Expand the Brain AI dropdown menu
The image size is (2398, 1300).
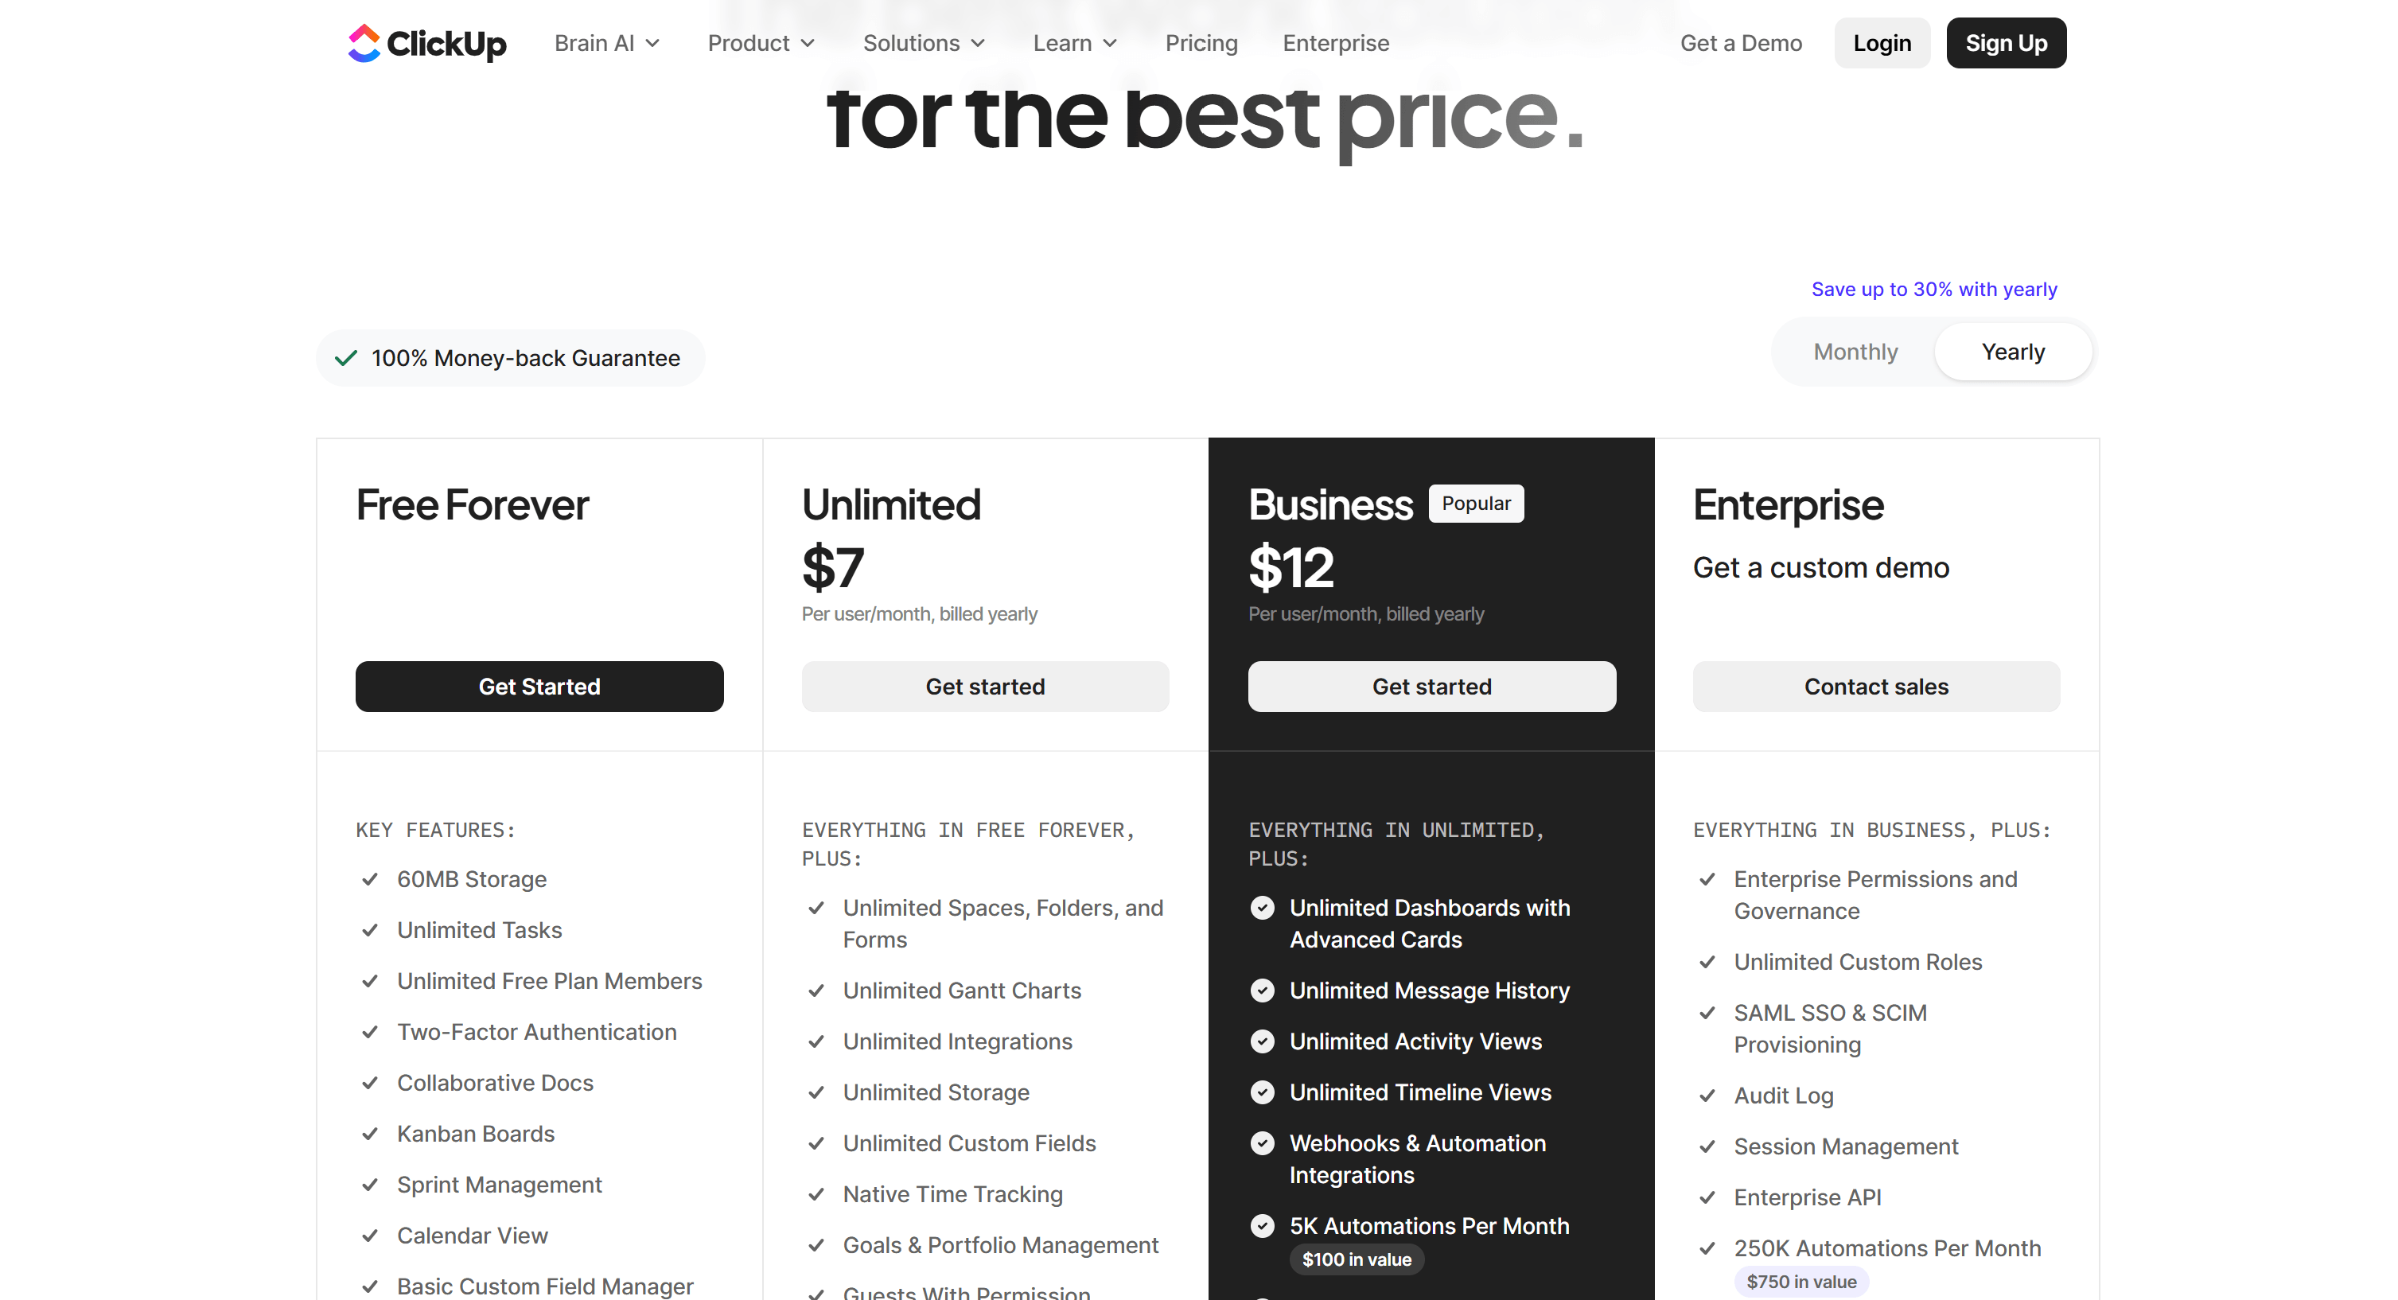[607, 43]
